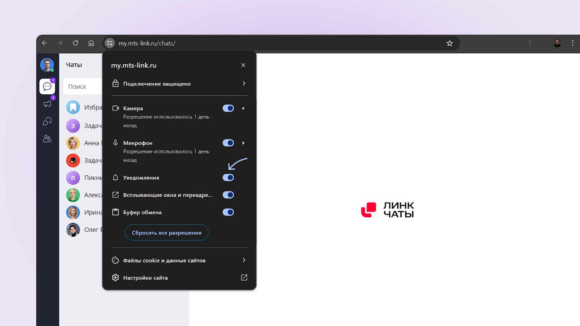Click the bell icon next to Уведомления

click(115, 177)
